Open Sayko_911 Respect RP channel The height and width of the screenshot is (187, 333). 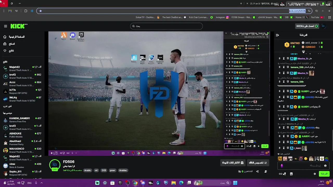point(22,173)
